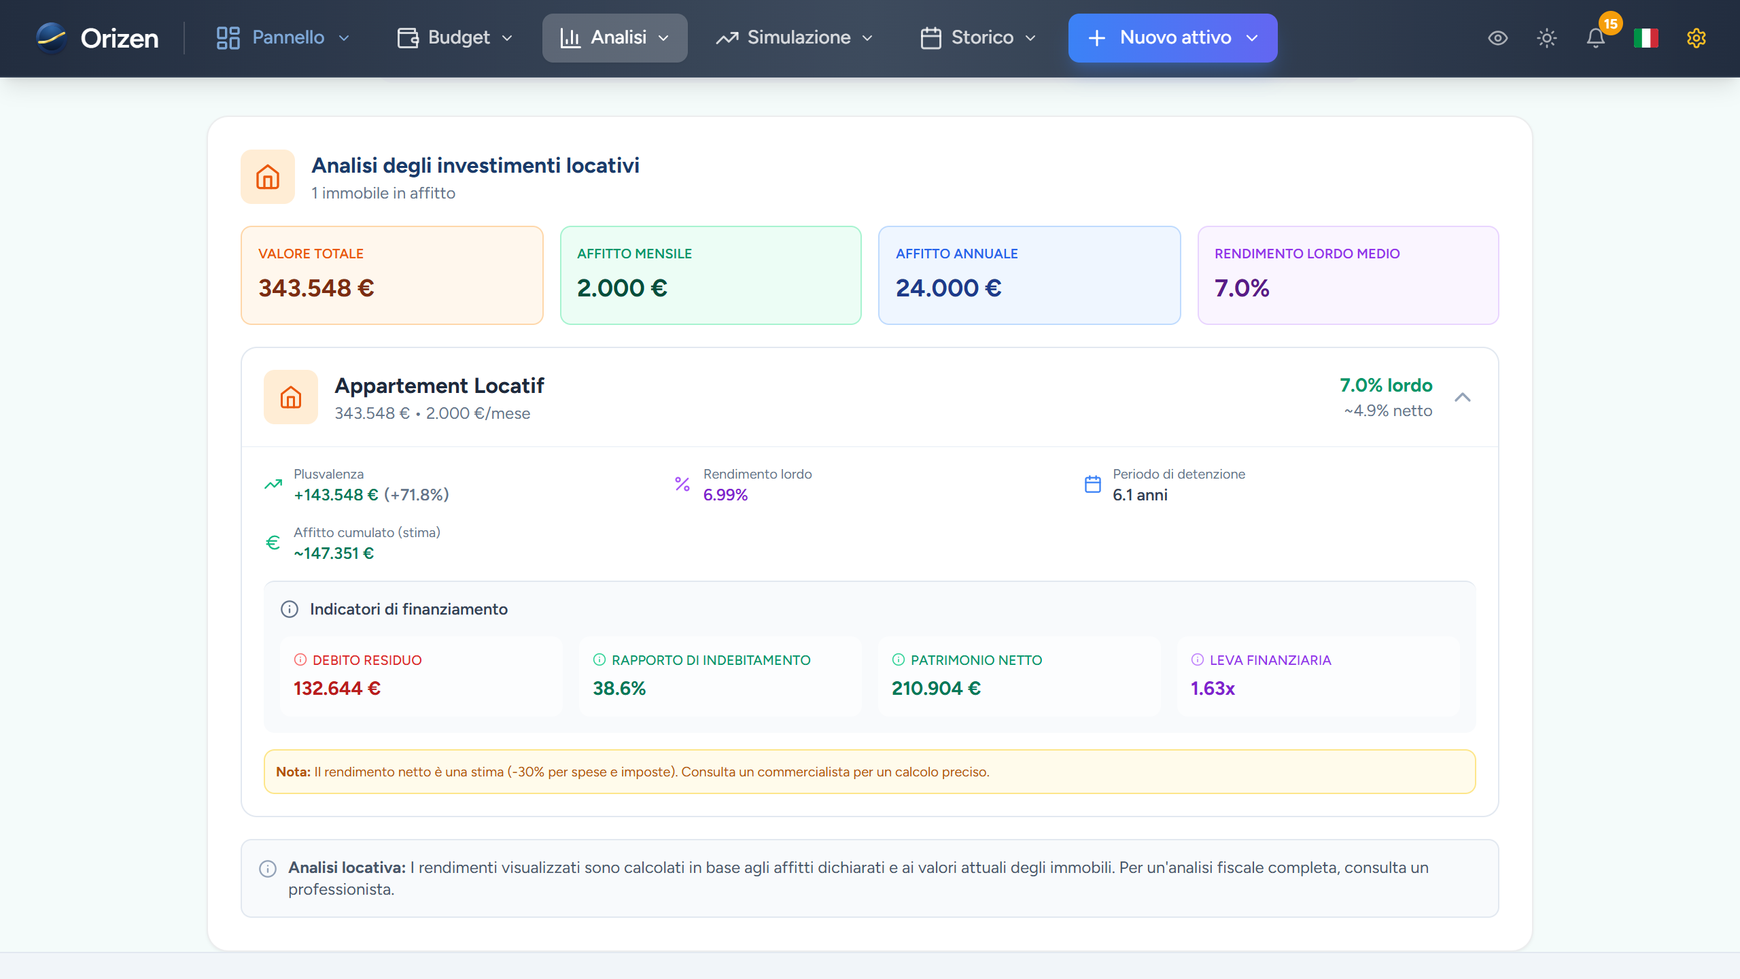Viewport: 1740px width, 979px height.
Task: Select the Storico menu item
Action: click(x=977, y=37)
